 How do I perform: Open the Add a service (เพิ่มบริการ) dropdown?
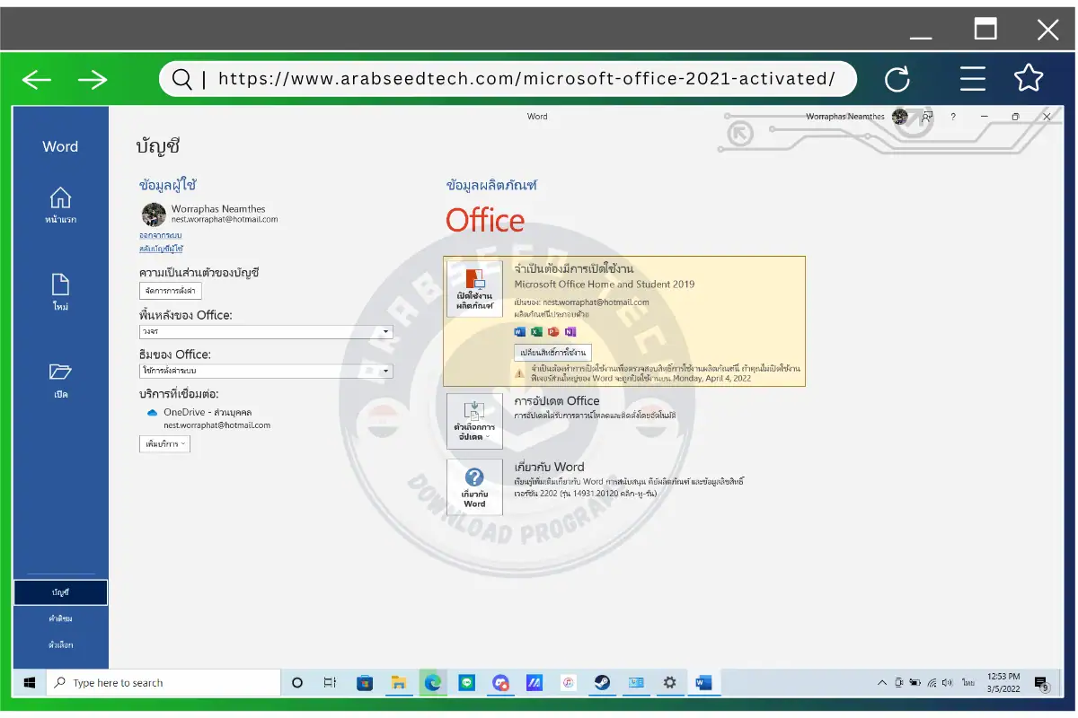click(x=164, y=444)
